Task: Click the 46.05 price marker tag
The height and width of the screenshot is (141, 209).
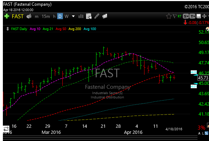Action: [x=194, y=72]
